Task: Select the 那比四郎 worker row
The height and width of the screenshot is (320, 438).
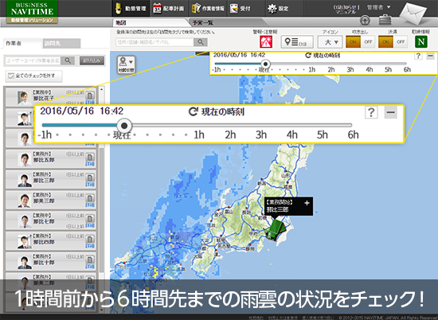Action: 51,240
